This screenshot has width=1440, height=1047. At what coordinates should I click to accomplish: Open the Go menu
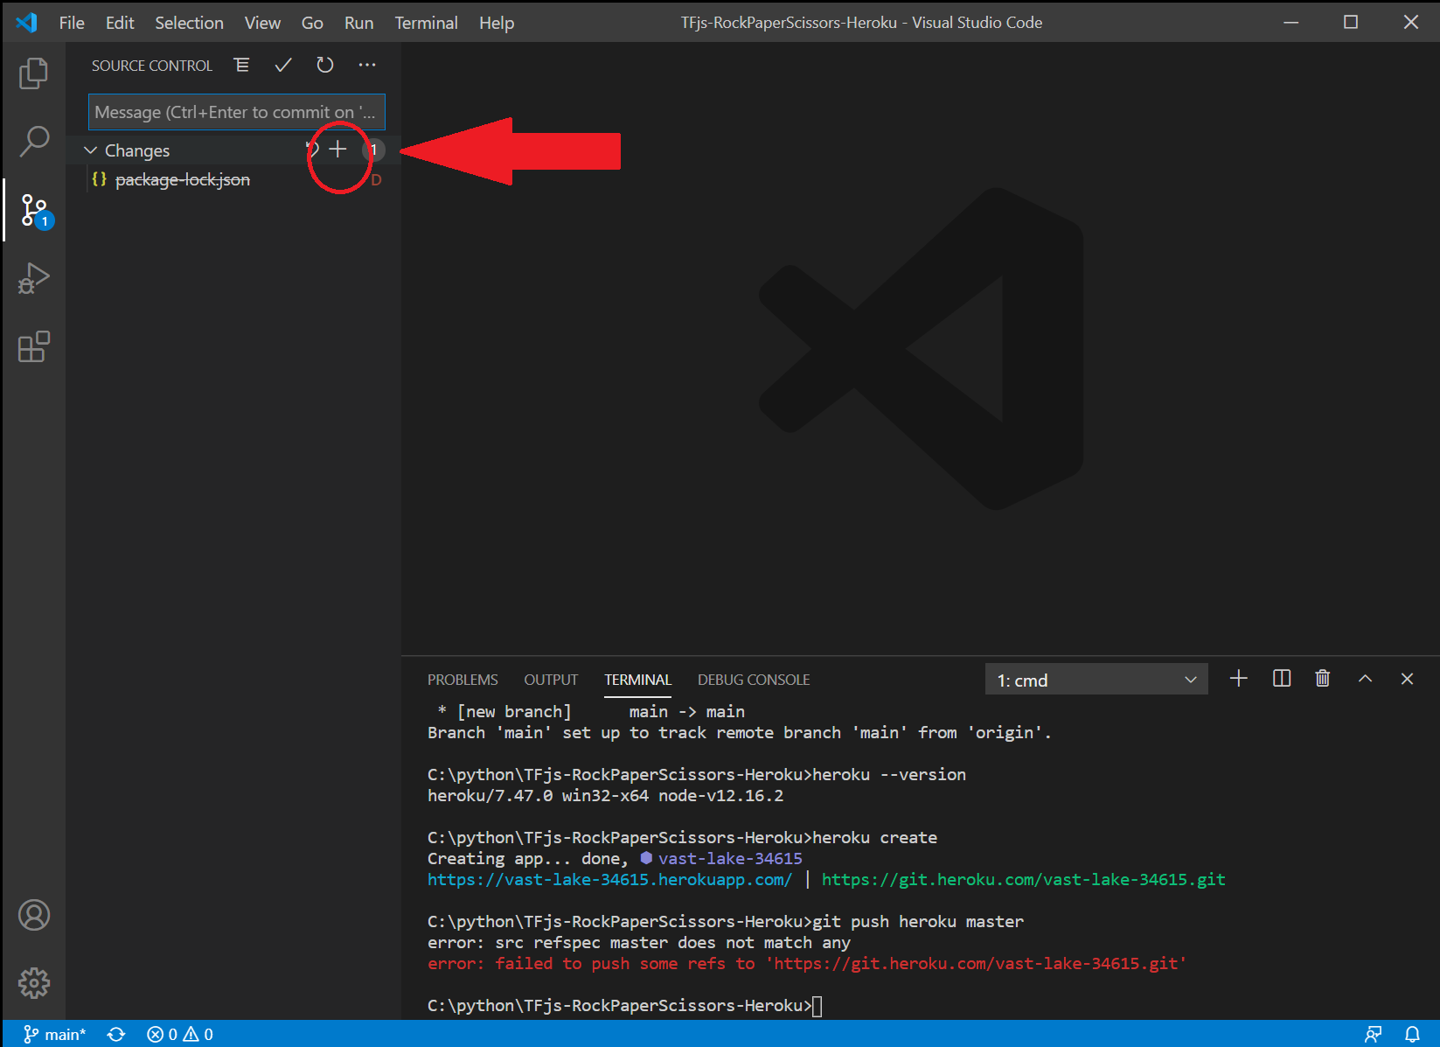312,23
